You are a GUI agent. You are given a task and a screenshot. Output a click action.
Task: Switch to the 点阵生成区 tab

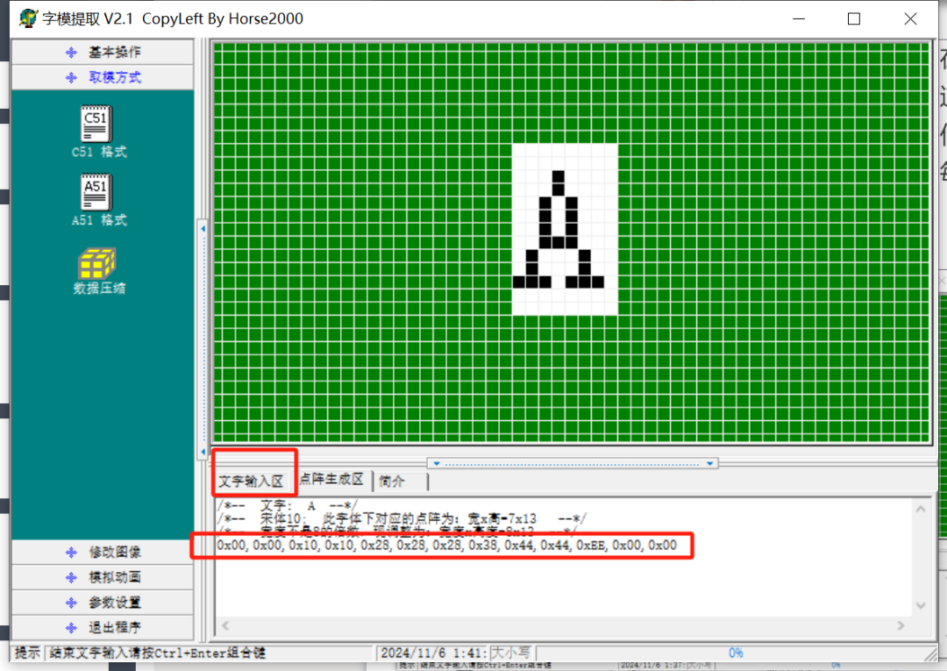[331, 480]
